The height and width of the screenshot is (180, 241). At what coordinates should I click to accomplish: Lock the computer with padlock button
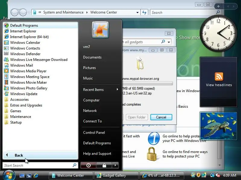tap(104, 165)
